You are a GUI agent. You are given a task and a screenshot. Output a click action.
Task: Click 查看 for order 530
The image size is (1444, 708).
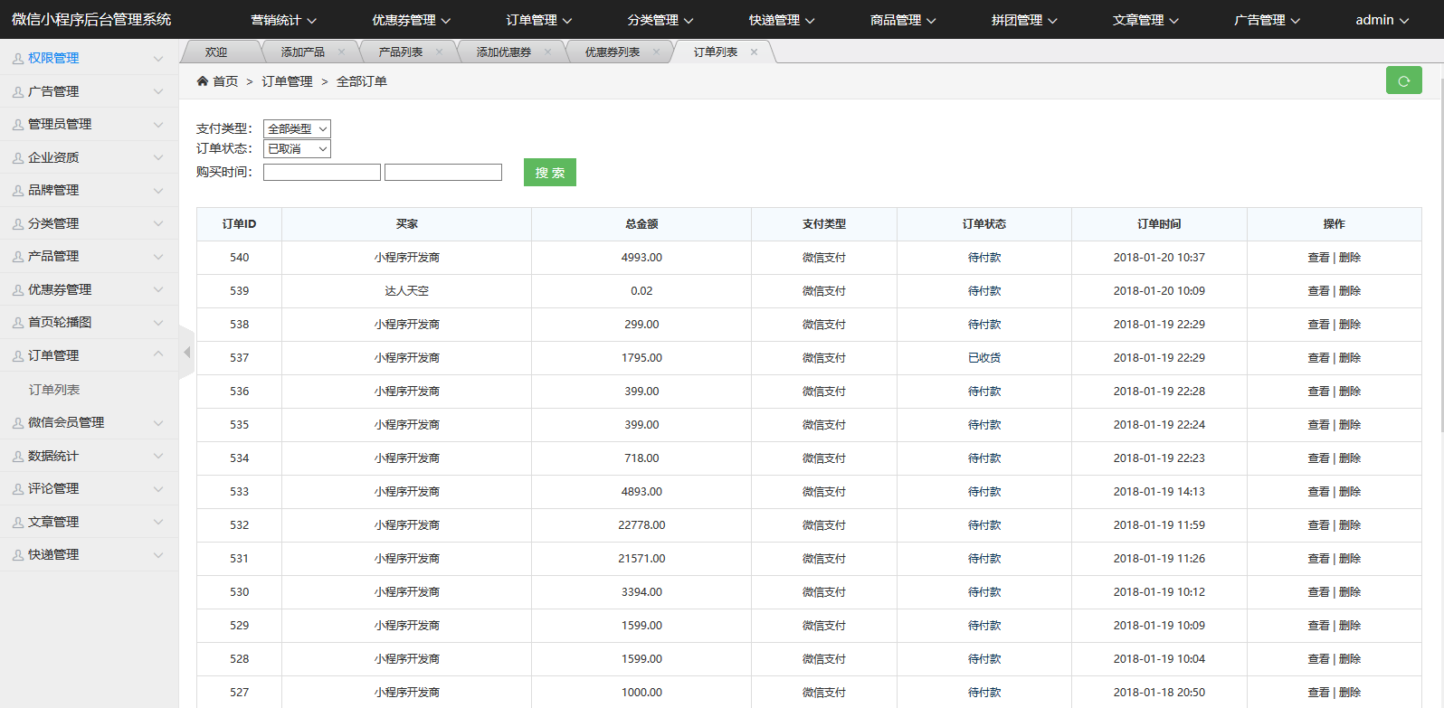click(1318, 592)
